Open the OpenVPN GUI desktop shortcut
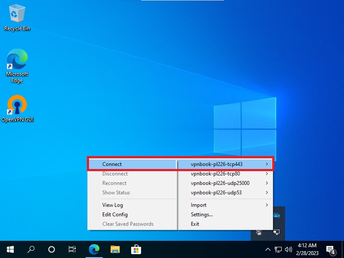The width and height of the screenshot is (344, 258). tap(17, 108)
